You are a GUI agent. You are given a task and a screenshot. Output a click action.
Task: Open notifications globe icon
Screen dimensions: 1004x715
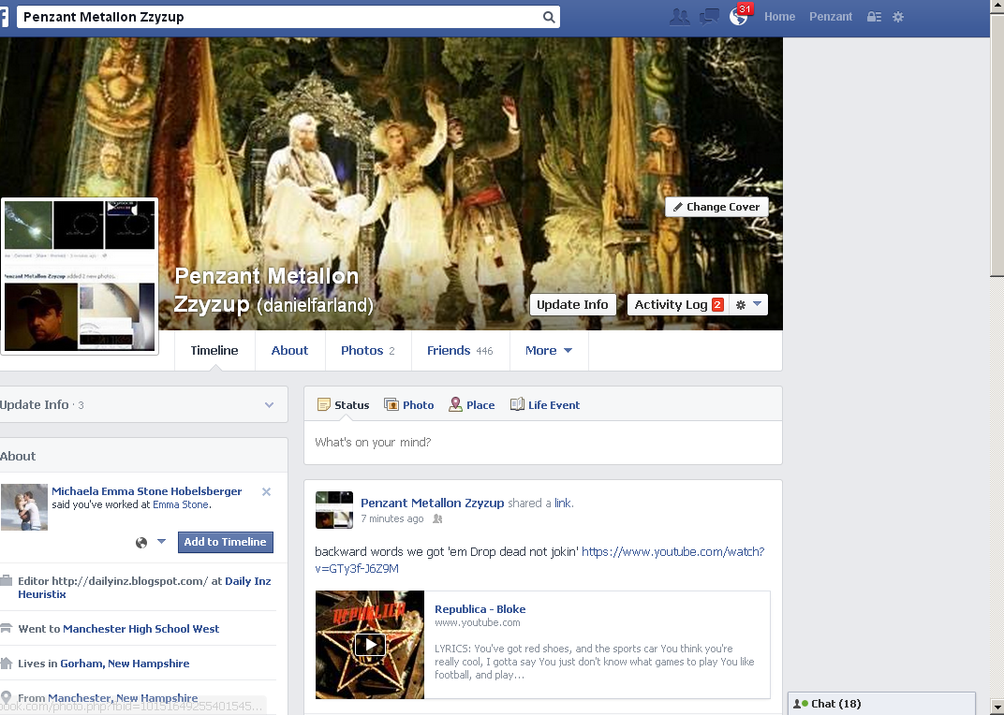[x=738, y=17]
